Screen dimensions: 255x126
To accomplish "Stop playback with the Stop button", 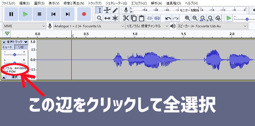I will 39,14.
